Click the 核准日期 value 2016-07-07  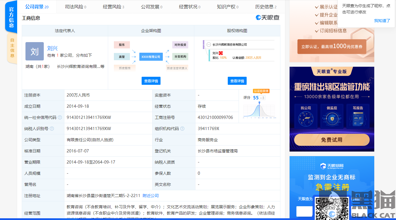coord(78,151)
